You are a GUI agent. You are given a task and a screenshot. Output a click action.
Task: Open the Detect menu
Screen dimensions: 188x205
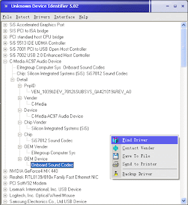point(23,17)
